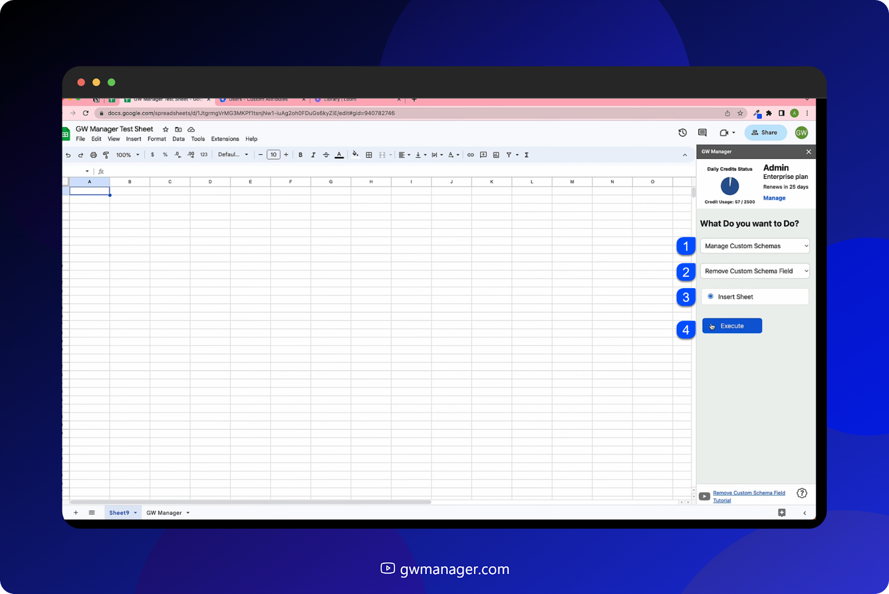Click the merge cells icon
Viewport: 889px width, 594px height.
pos(382,155)
